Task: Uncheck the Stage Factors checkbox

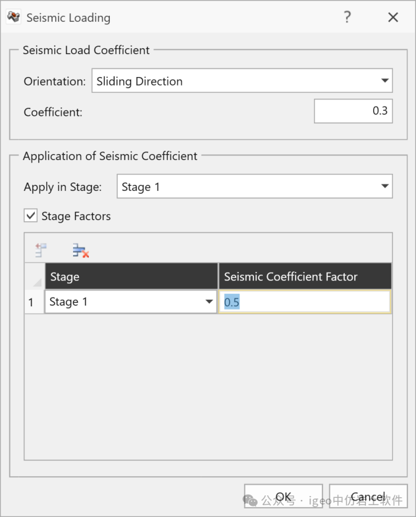Action: click(x=30, y=215)
